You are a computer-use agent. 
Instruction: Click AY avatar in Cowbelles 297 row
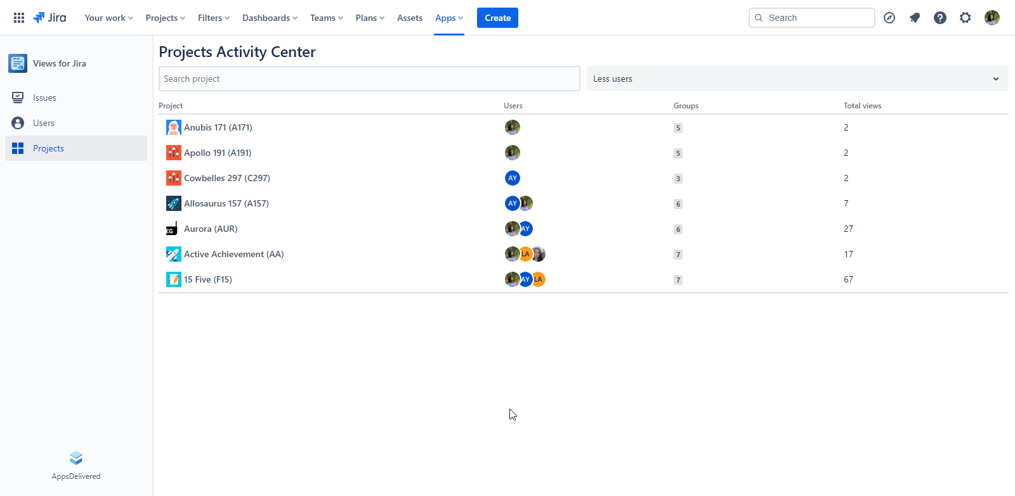[513, 178]
